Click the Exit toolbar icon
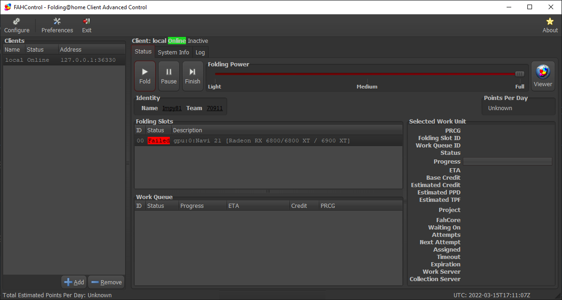The width and height of the screenshot is (562, 300). [x=87, y=25]
